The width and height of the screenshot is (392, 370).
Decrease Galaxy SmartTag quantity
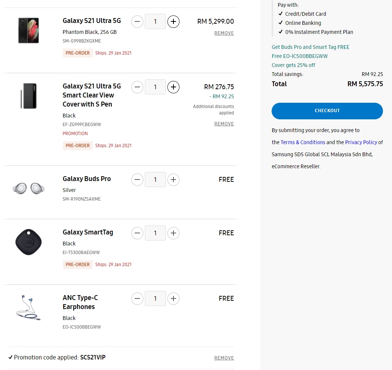pyautogui.click(x=137, y=233)
